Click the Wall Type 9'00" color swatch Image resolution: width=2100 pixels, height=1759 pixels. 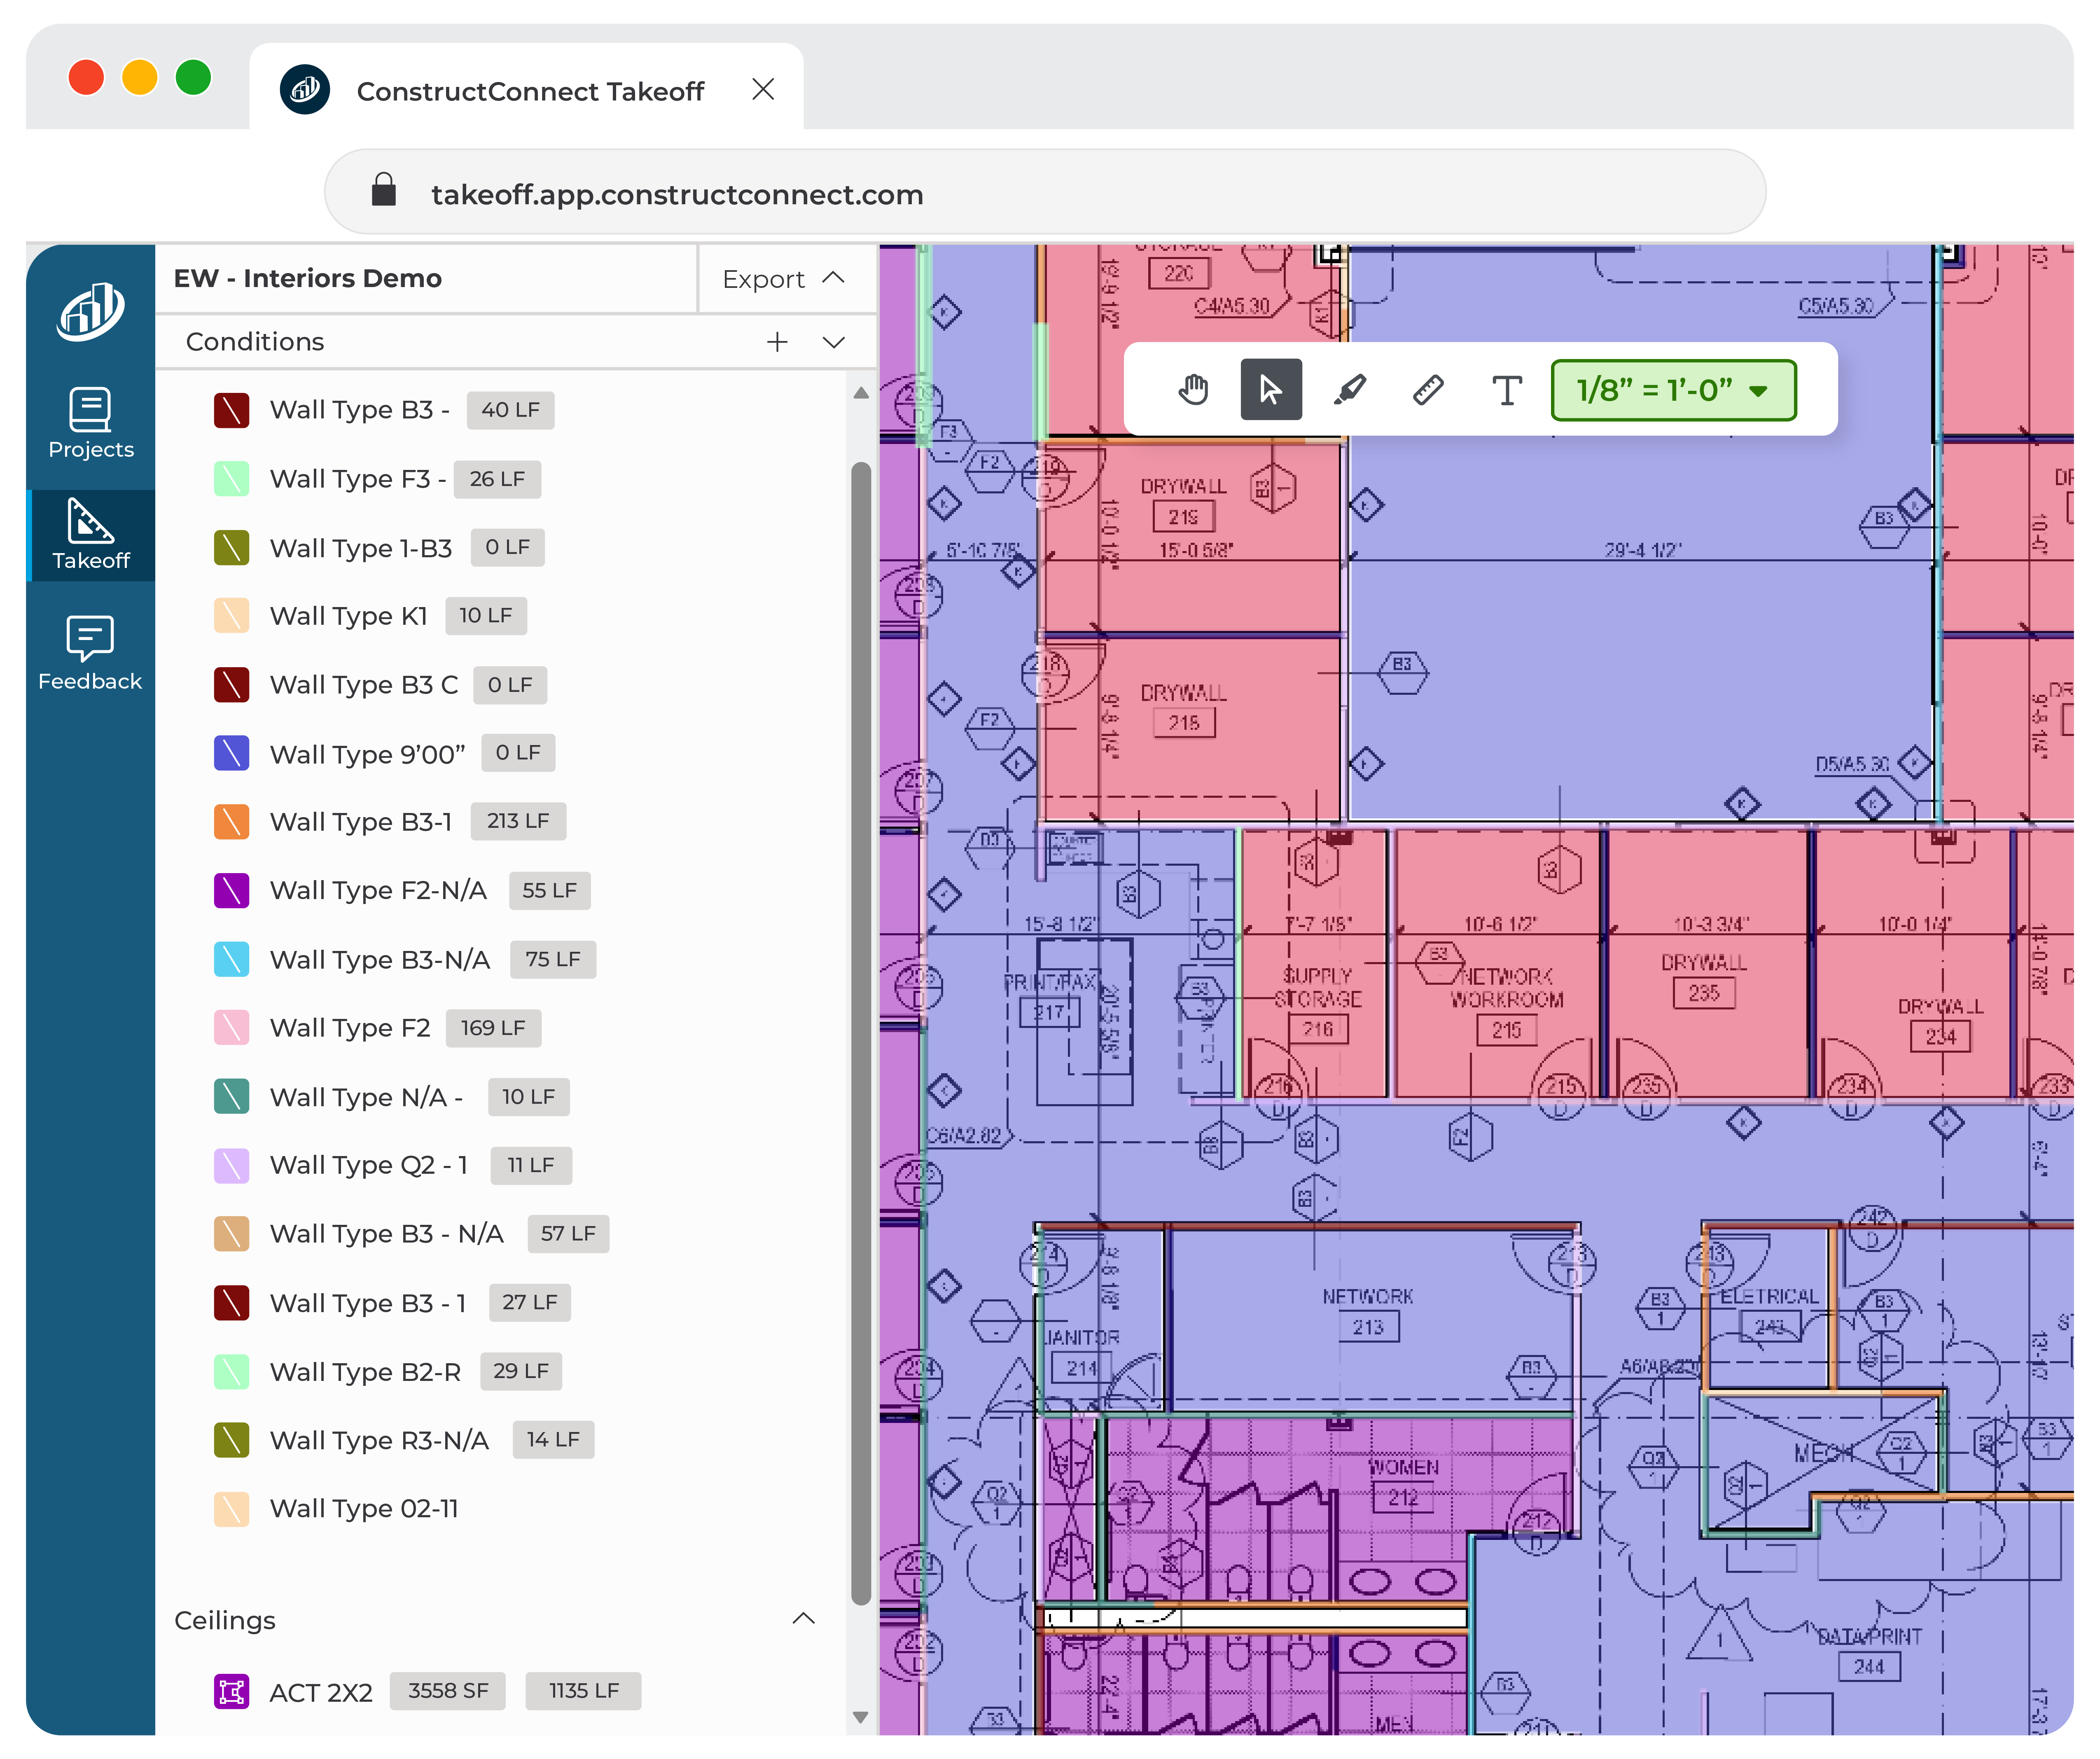(231, 753)
